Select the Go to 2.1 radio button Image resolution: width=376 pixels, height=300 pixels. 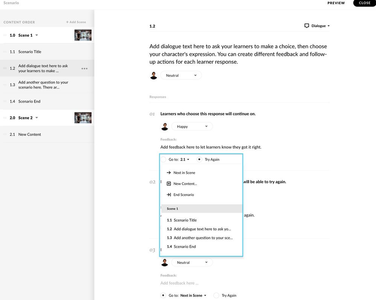[163, 159]
